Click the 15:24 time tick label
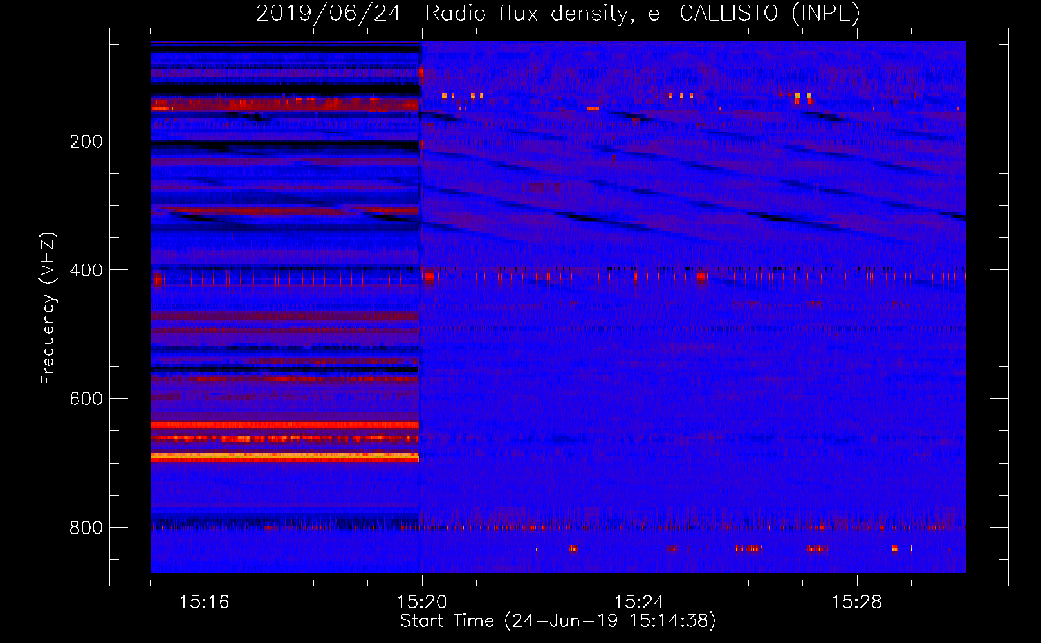Screen dimensions: 1041x643 tap(640, 602)
